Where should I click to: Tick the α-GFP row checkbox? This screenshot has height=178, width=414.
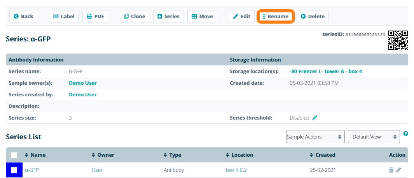coord(14,170)
